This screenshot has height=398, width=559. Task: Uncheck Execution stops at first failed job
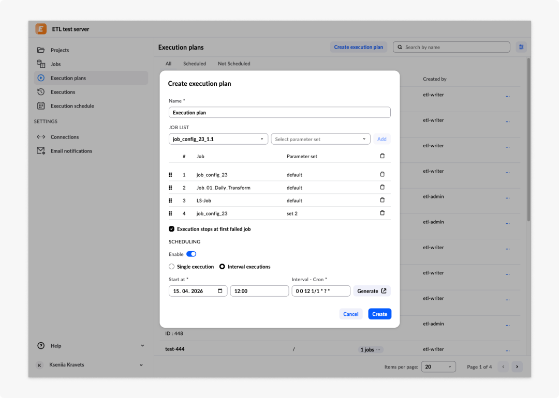coord(171,229)
